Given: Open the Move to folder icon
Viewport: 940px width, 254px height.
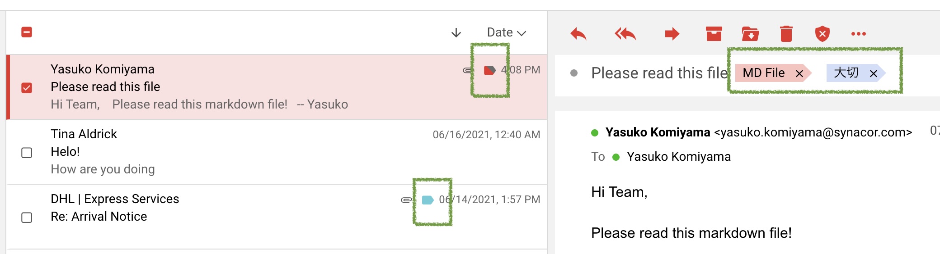Looking at the screenshot, I should [750, 34].
